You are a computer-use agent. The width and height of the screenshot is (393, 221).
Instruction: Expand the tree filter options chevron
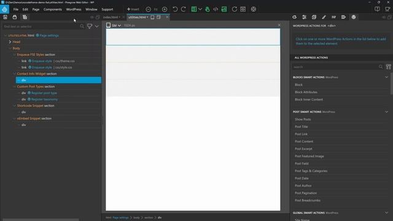(x=97, y=26)
